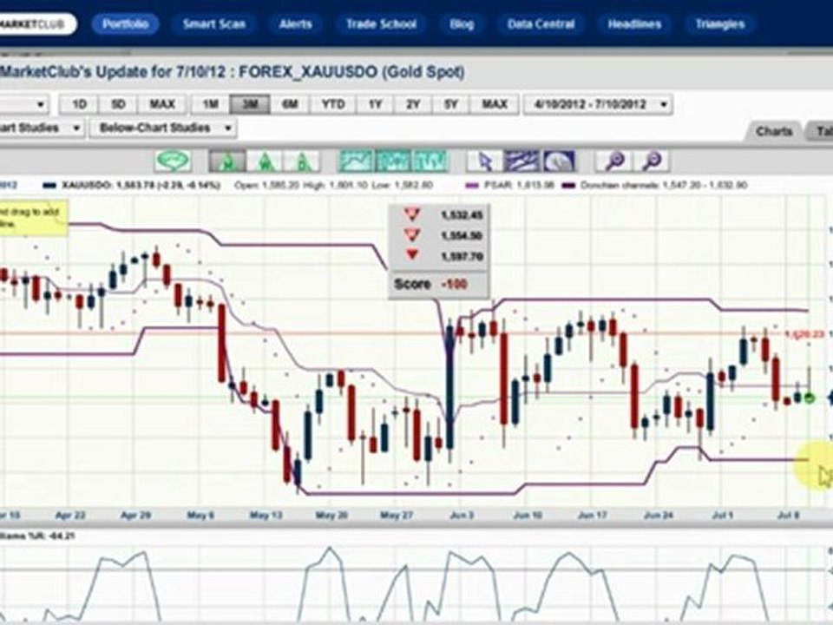The image size is (833, 625).
Task: Click the Score -100 box
Action: click(x=438, y=285)
